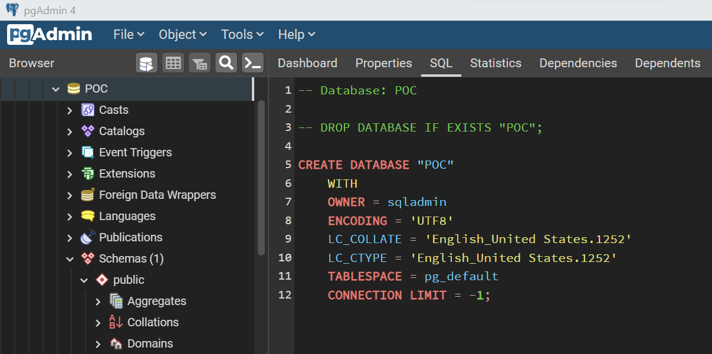
Task: Click the Browser tree vertical scrollbar
Action: point(261,177)
